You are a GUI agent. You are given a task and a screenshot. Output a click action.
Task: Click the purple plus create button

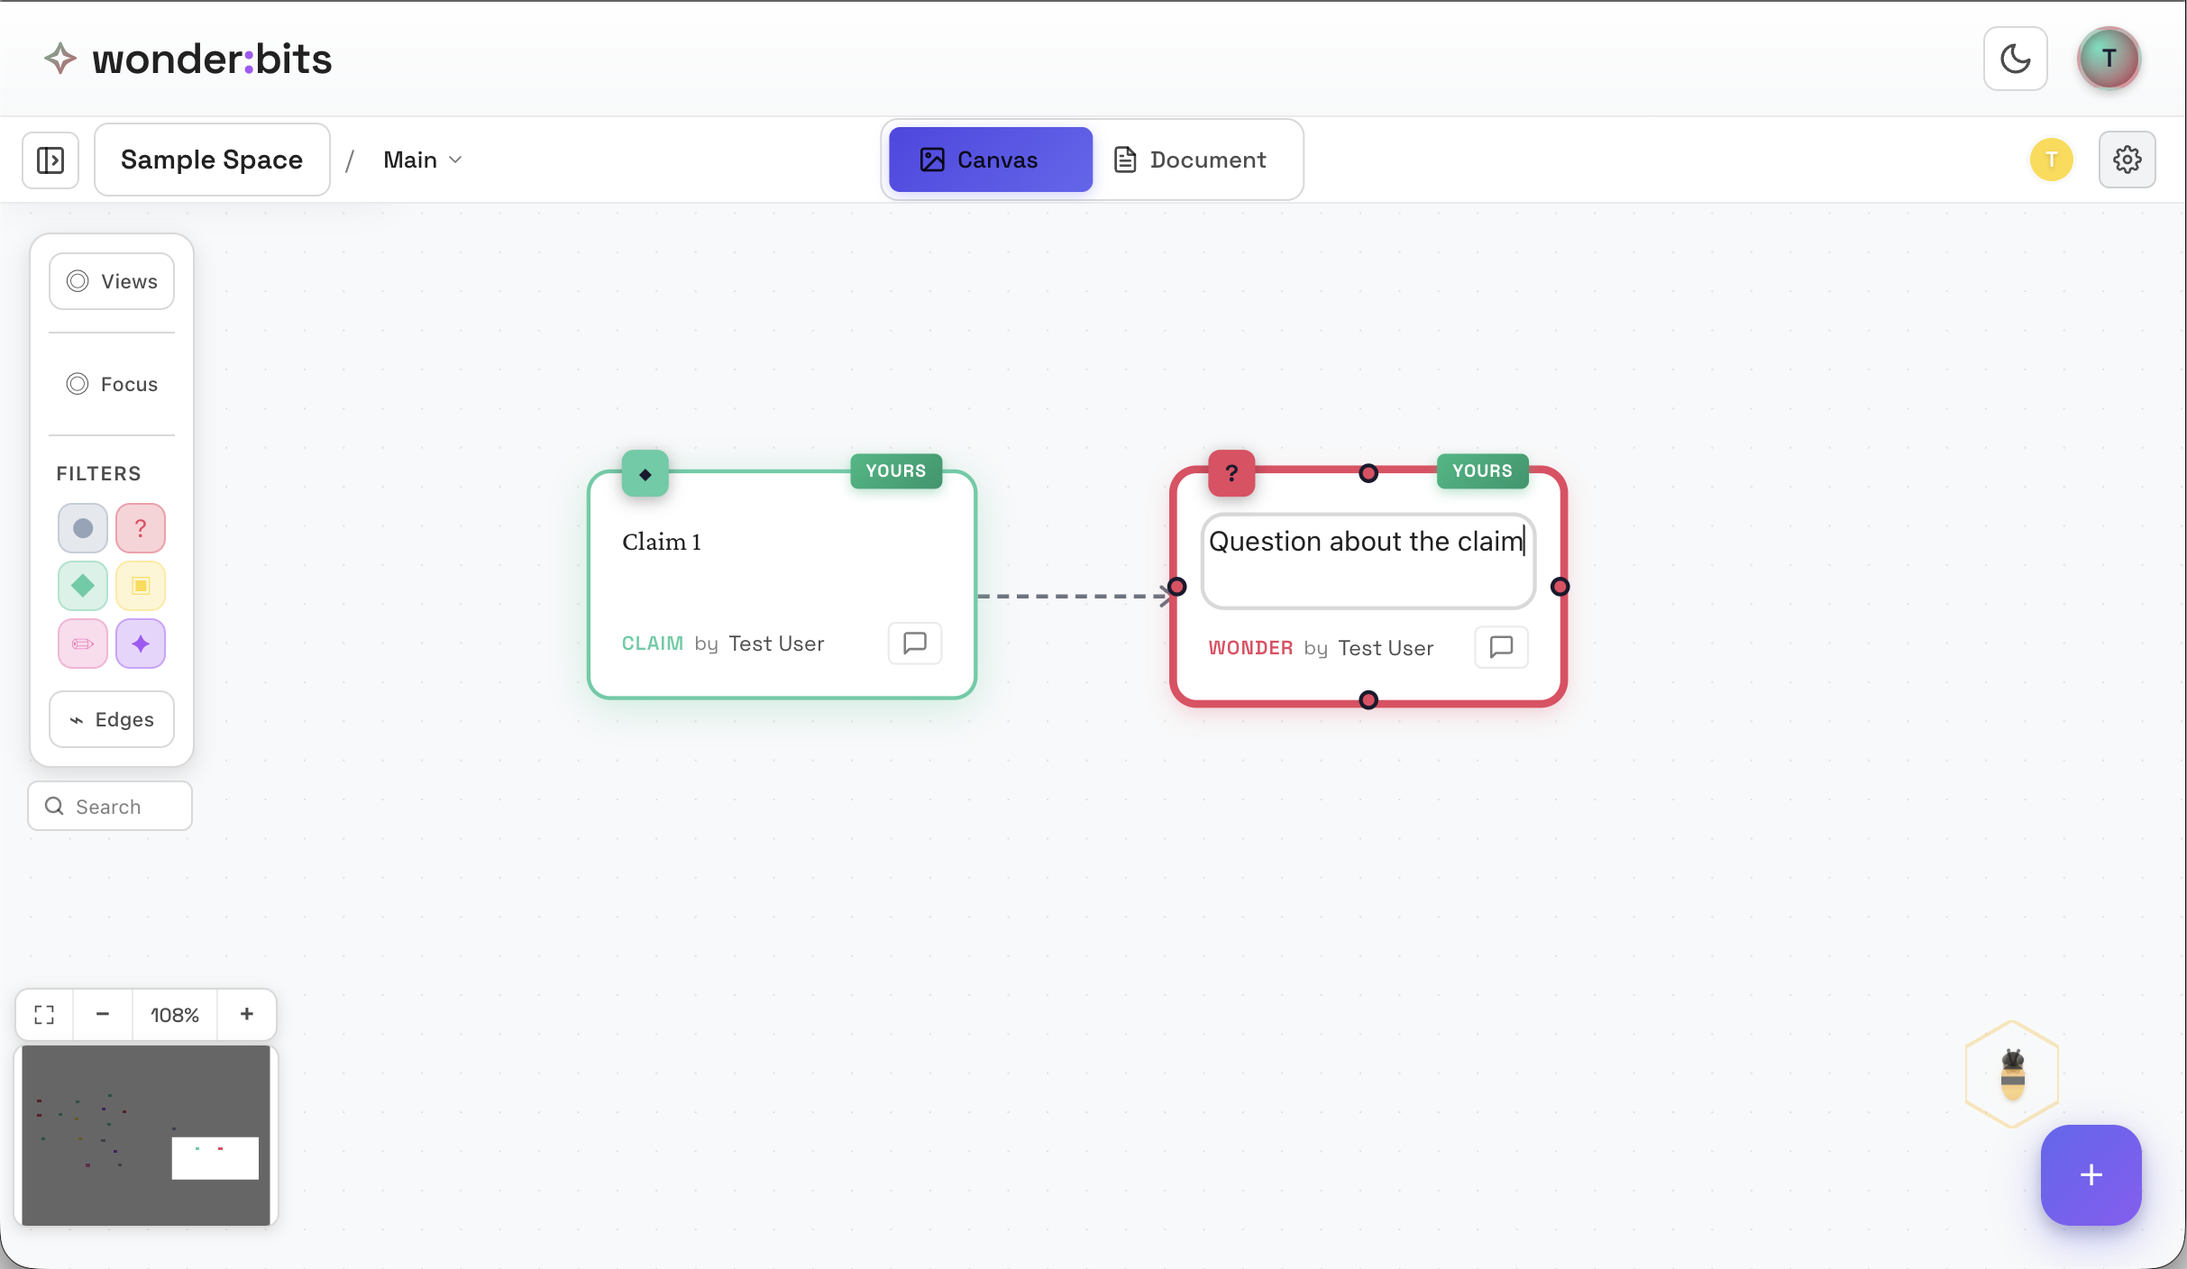[2091, 1174]
